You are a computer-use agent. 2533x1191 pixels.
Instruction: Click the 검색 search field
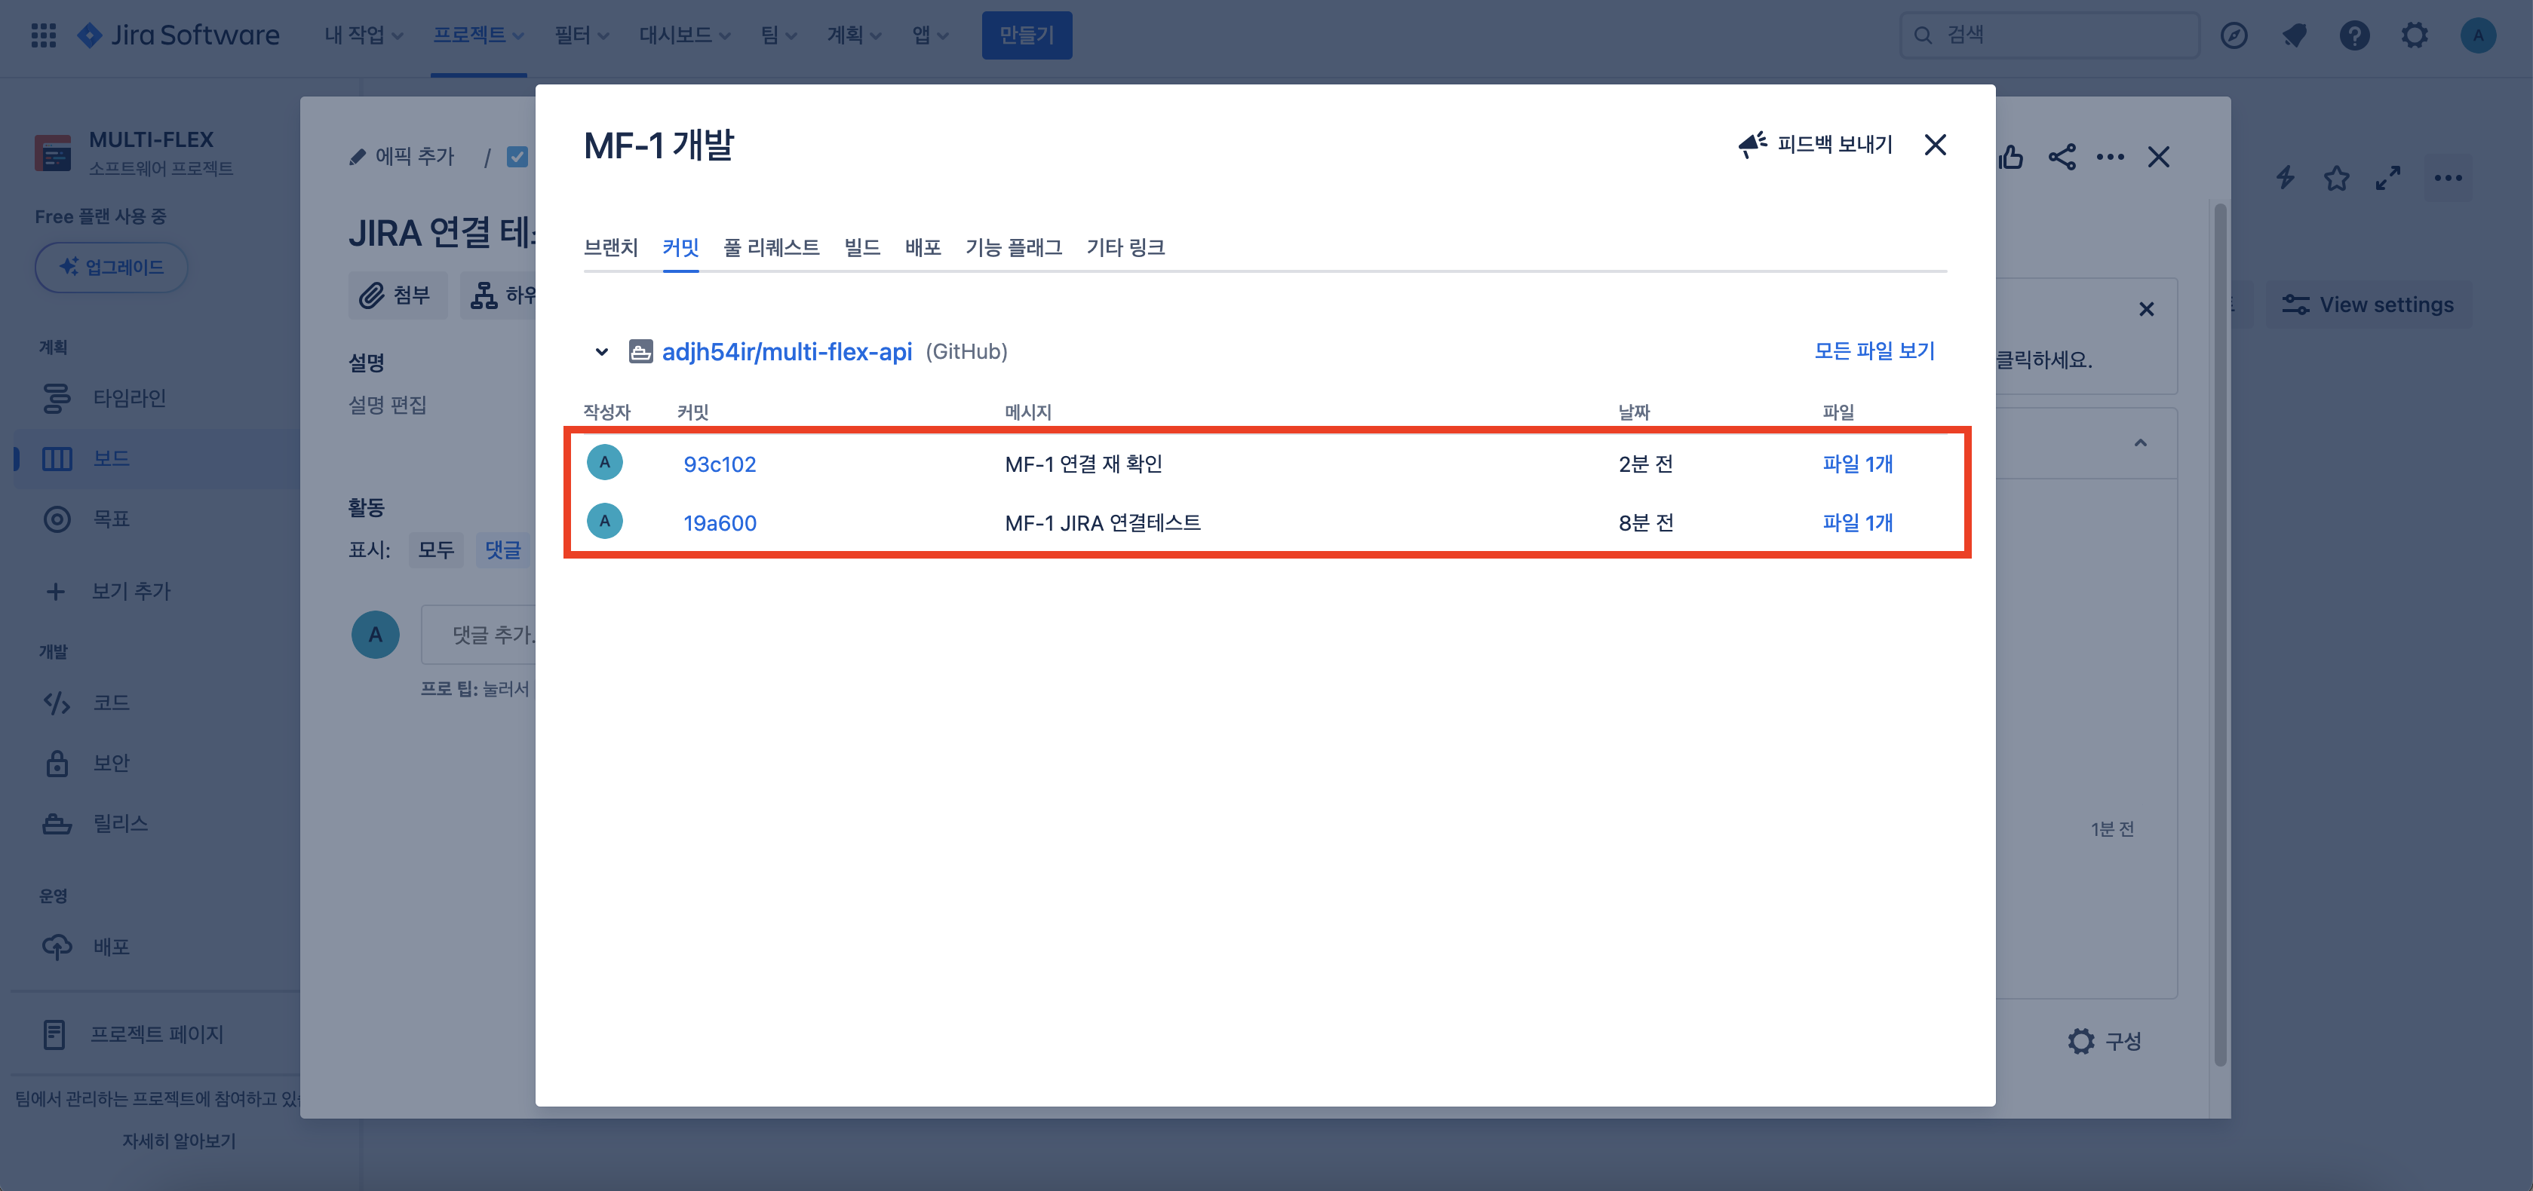pos(2049,35)
